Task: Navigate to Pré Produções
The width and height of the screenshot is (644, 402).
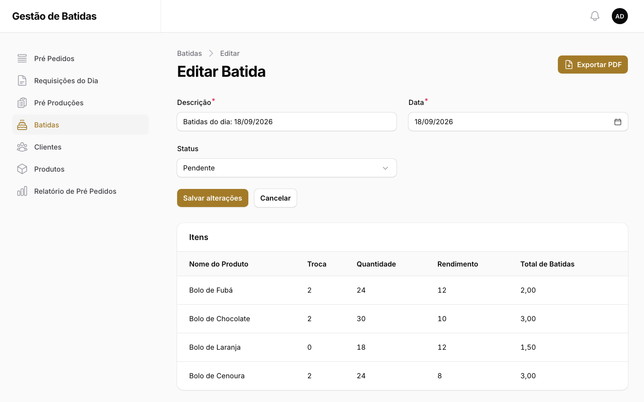Action: 80,103
